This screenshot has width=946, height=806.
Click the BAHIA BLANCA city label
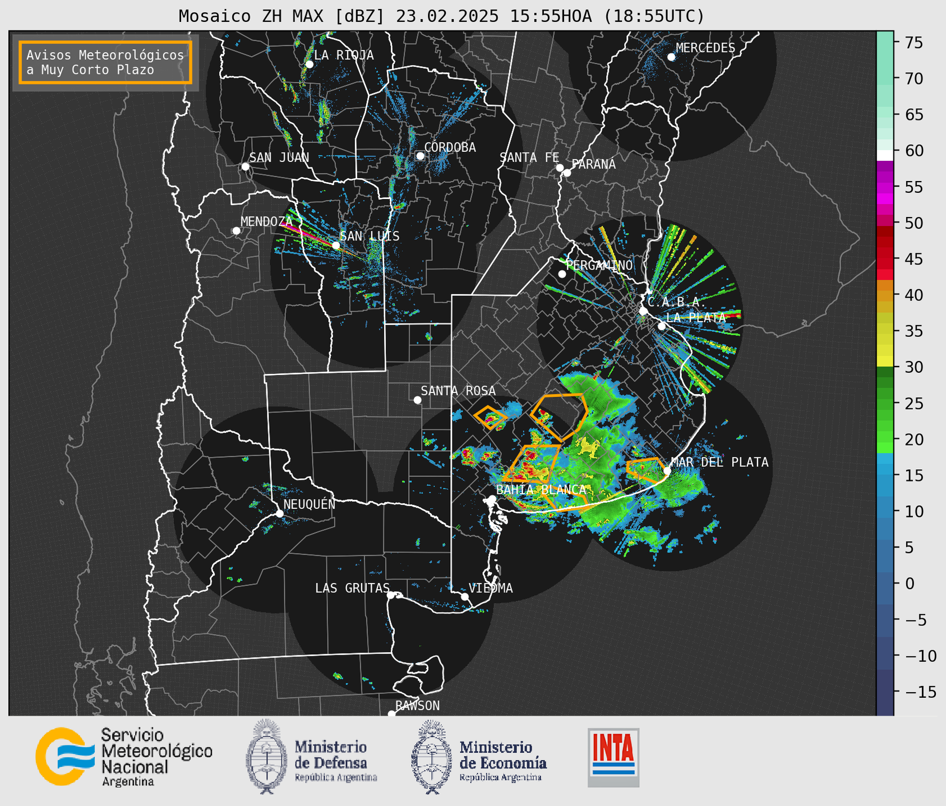click(x=541, y=490)
